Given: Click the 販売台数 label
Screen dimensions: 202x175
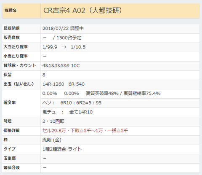Looking at the screenshot, I should [11, 38].
